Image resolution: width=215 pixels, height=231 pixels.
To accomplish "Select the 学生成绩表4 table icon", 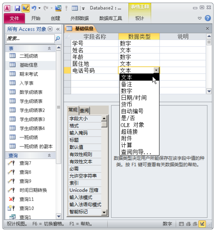I will [12, 128].
